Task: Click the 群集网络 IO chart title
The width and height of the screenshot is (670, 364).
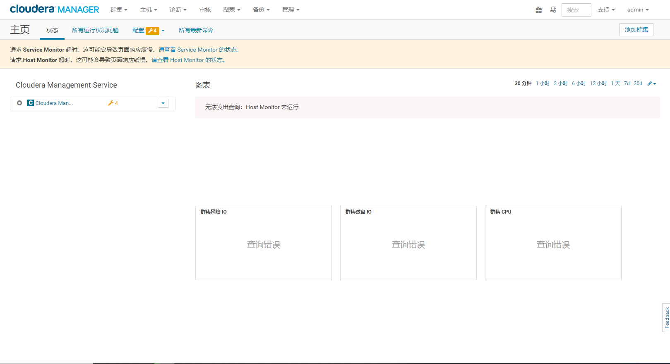Action: (x=214, y=212)
